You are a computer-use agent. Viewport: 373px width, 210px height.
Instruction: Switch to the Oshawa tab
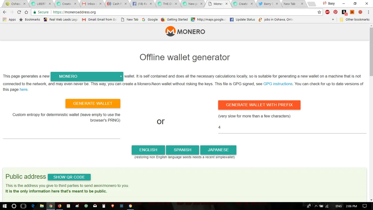pos(15,4)
